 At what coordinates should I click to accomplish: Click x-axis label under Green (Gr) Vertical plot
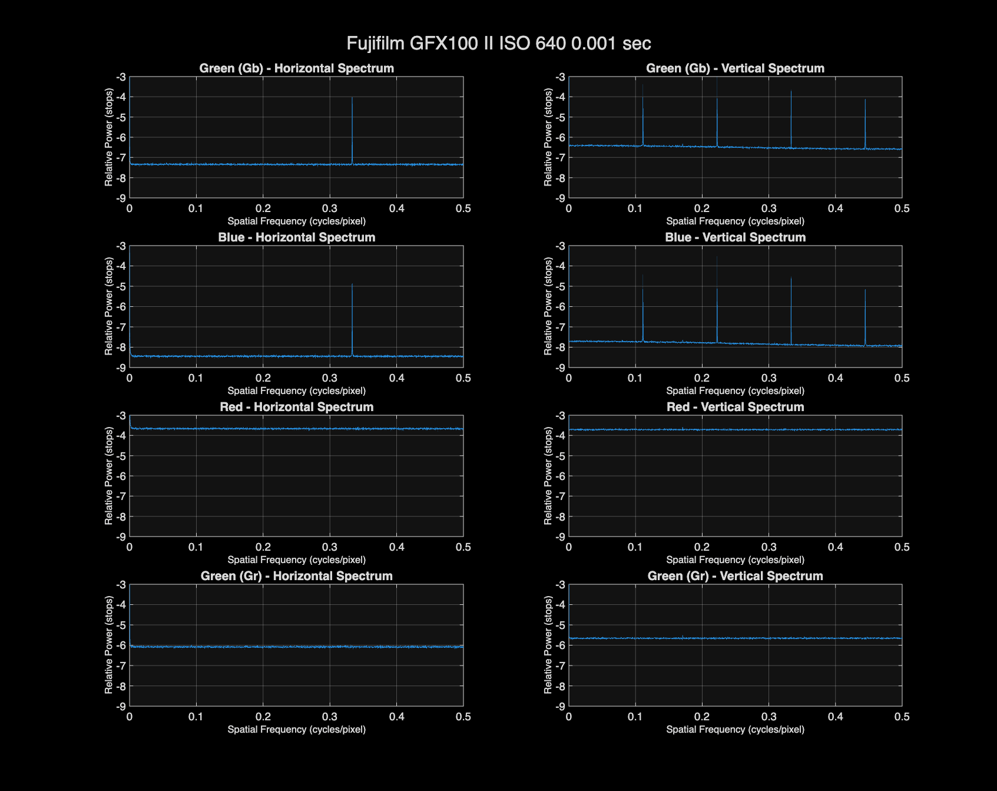point(735,730)
